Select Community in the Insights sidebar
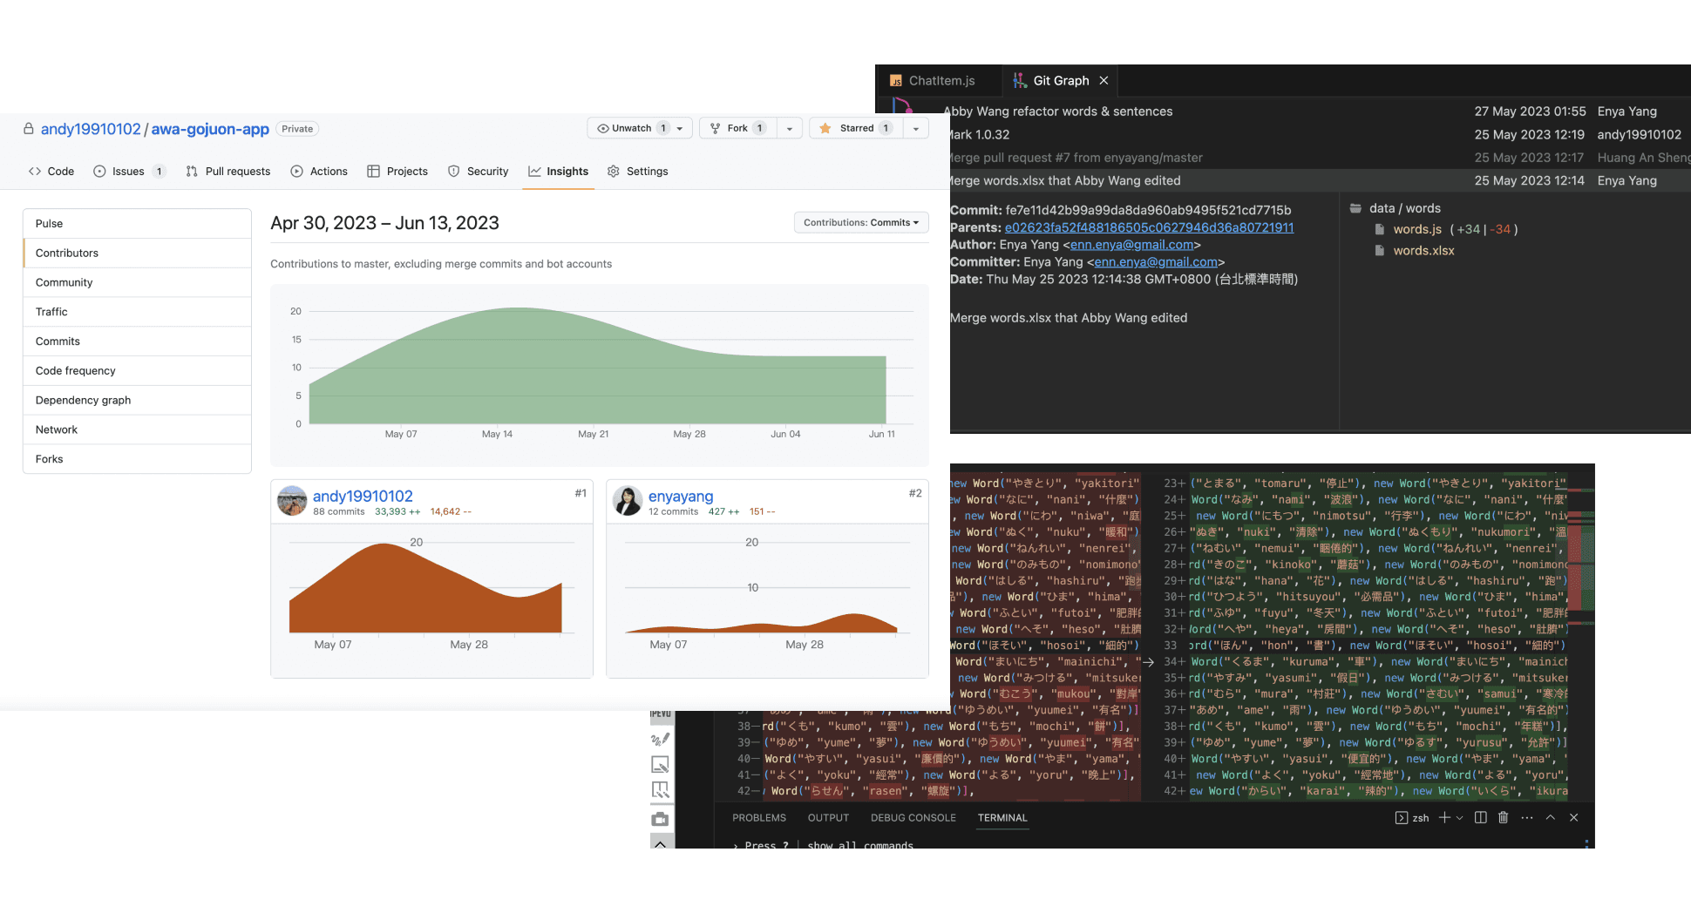 coord(137,283)
